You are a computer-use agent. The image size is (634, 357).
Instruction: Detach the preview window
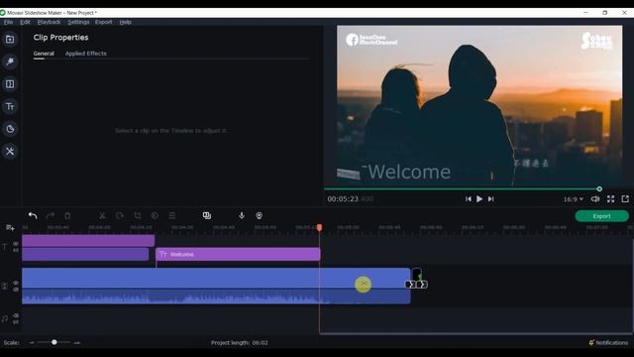pyautogui.click(x=625, y=198)
